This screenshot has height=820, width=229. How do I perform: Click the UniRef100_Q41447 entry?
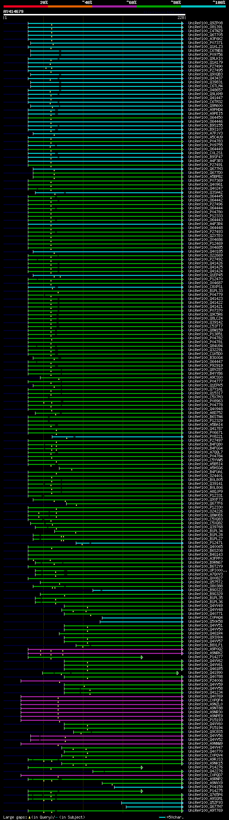click(205, 98)
